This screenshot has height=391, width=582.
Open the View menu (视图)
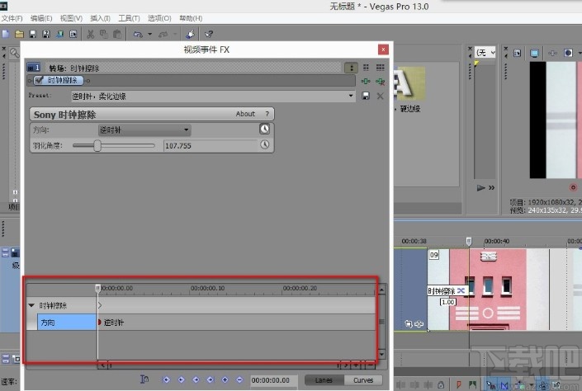click(71, 18)
